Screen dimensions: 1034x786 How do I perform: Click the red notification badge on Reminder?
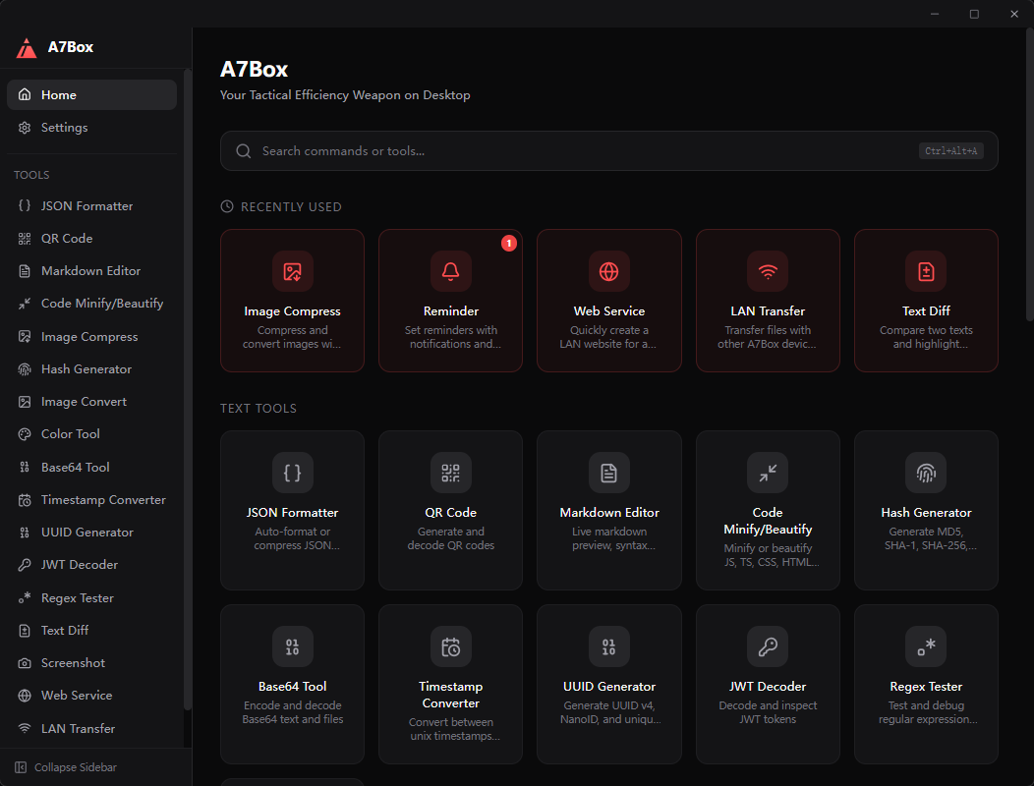508,244
